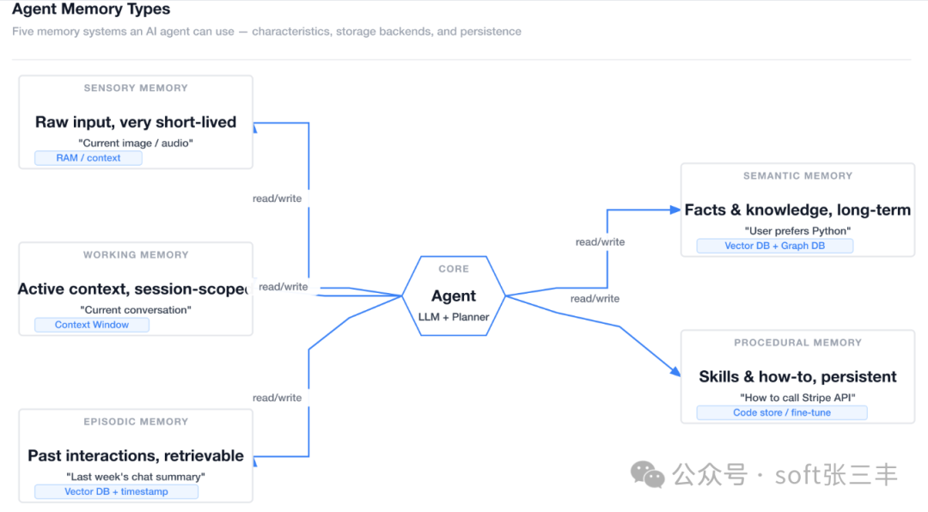This screenshot has height=512, width=928.
Task: Click the "Vector DB + timestamp" tag
Action: click(x=116, y=492)
